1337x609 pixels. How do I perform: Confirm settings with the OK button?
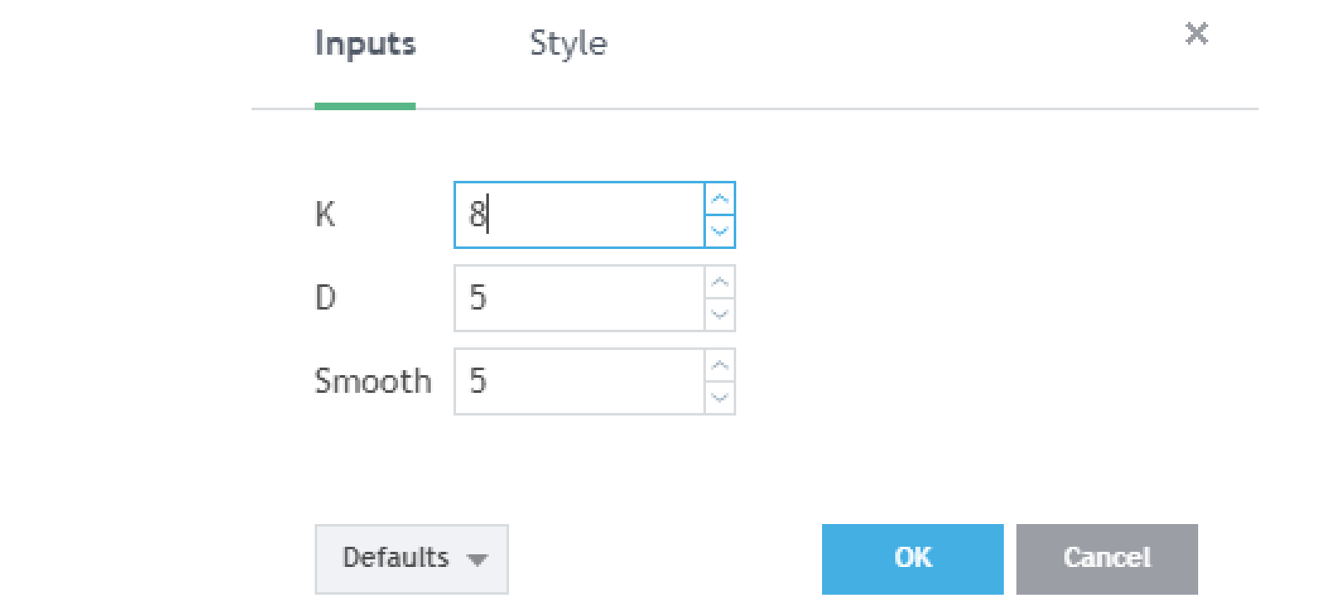[912, 559]
